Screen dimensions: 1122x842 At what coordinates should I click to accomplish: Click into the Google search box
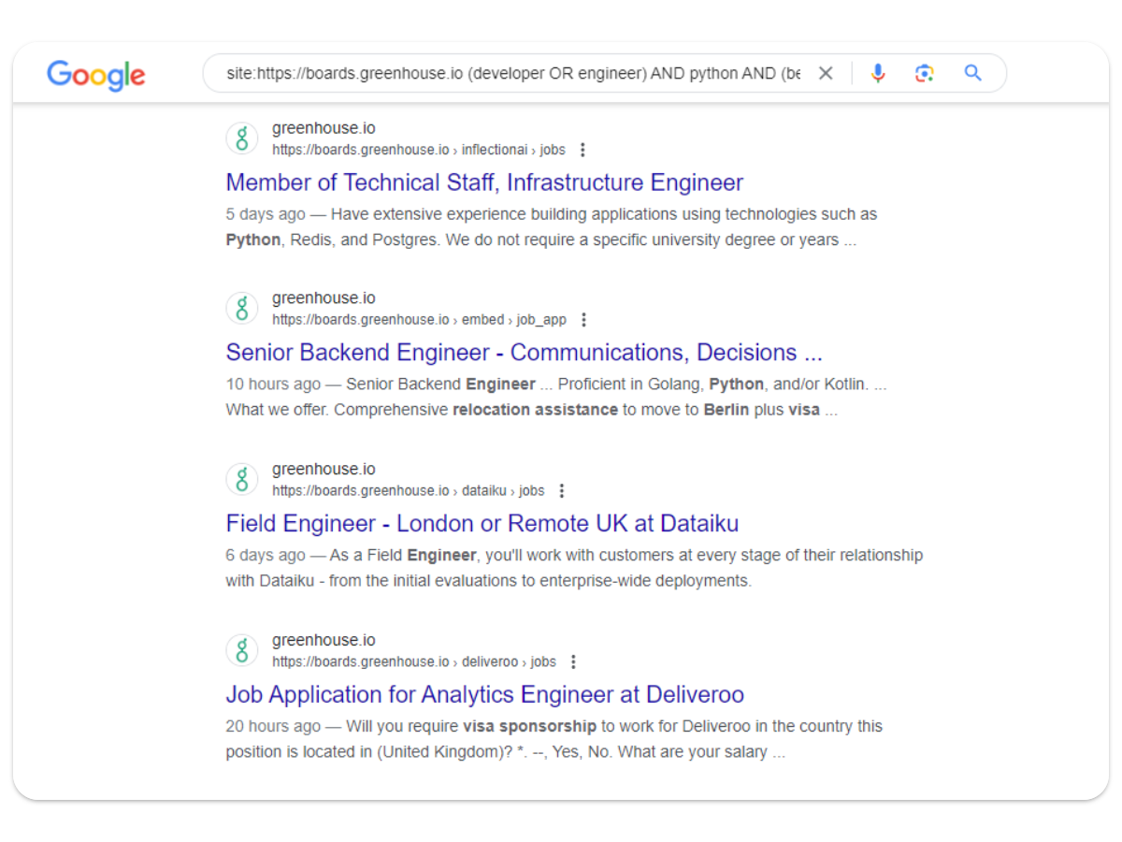coord(512,73)
